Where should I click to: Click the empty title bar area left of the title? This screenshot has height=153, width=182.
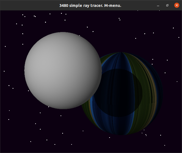point(27,6)
